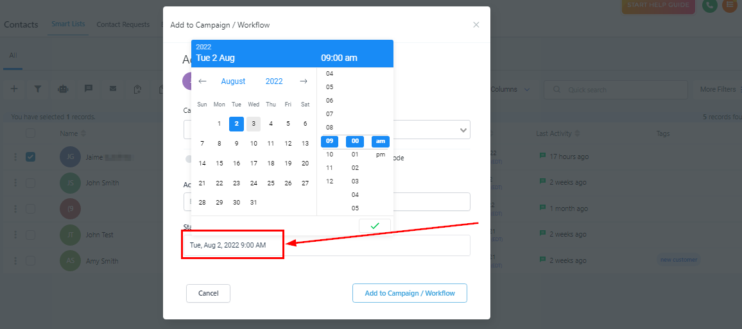Open the August month selector
The height and width of the screenshot is (329, 742).
tap(233, 81)
